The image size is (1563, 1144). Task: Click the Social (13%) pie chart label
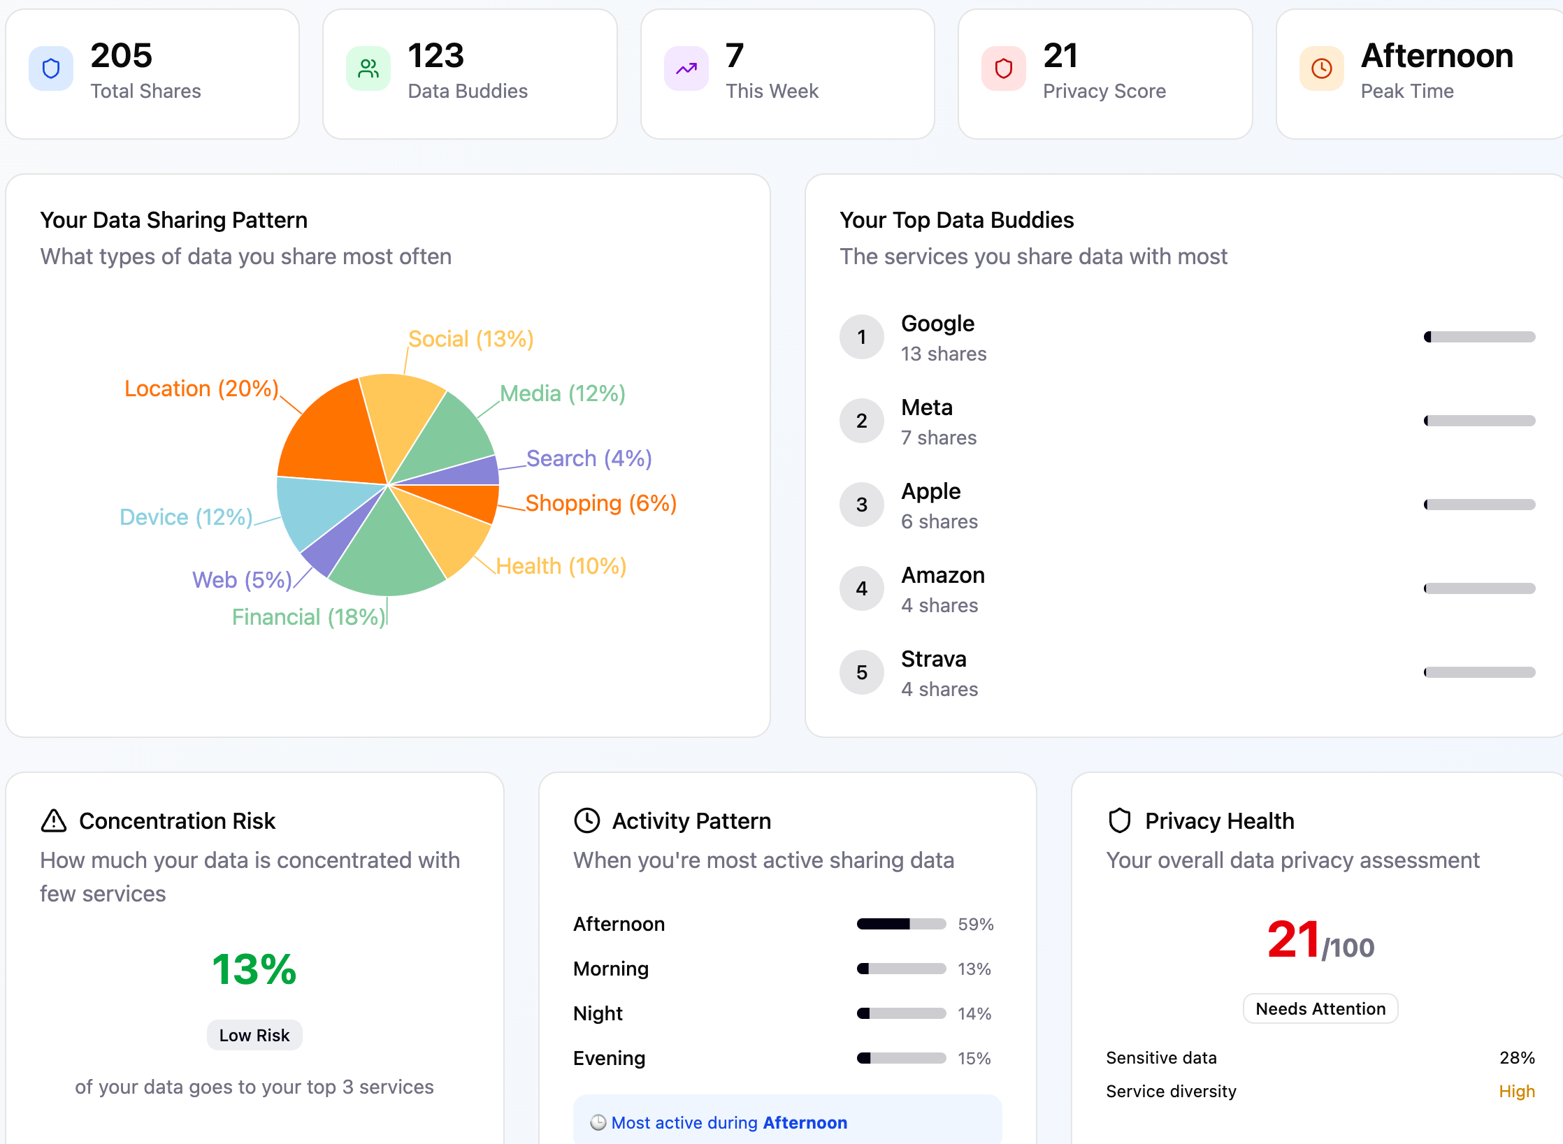click(470, 339)
